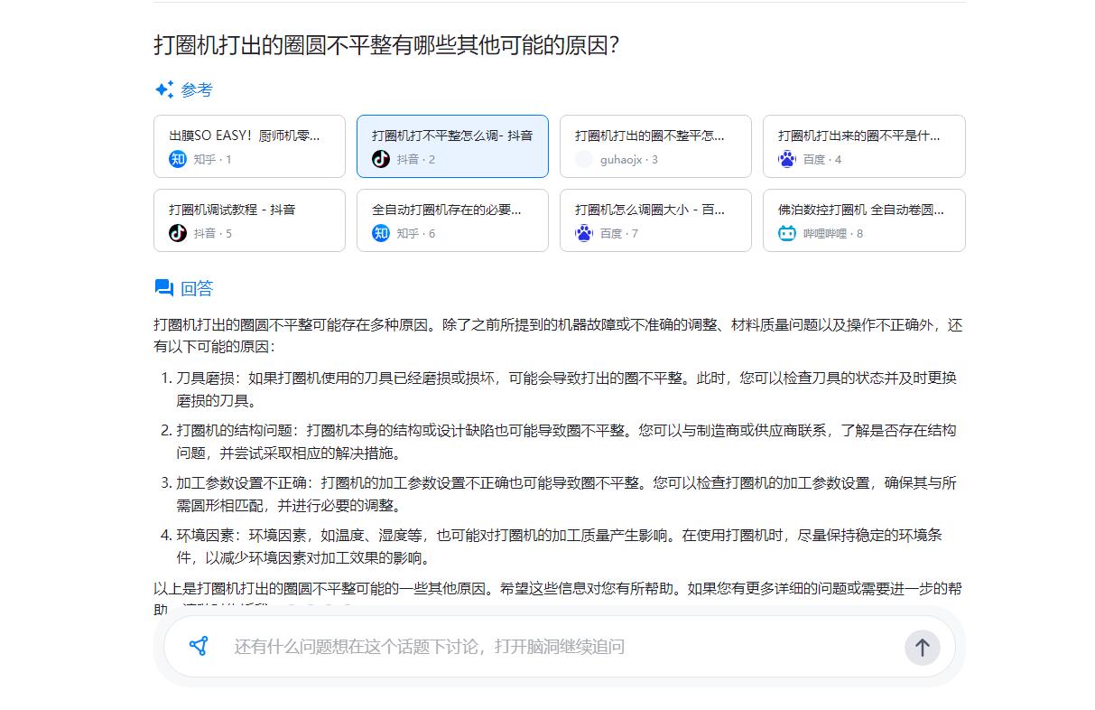1095x710 pixels.
Task: Open the 打圈机打出的圈不整平 reference card
Action: [x=655, y=146]
